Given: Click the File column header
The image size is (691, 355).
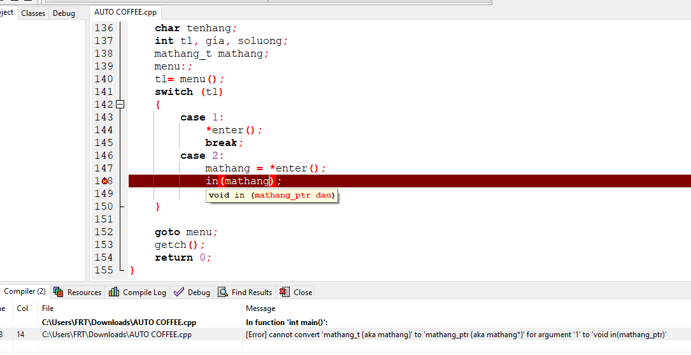Looking at the screenshot, I should [x=48, y=308].
